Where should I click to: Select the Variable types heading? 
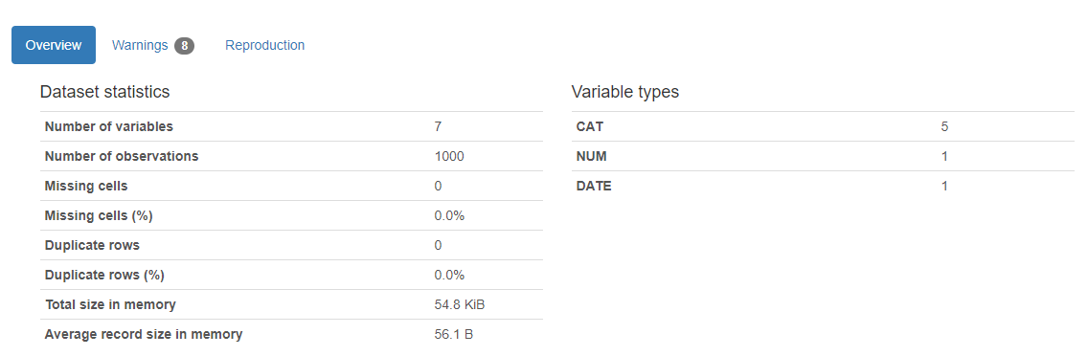[625, 91]
